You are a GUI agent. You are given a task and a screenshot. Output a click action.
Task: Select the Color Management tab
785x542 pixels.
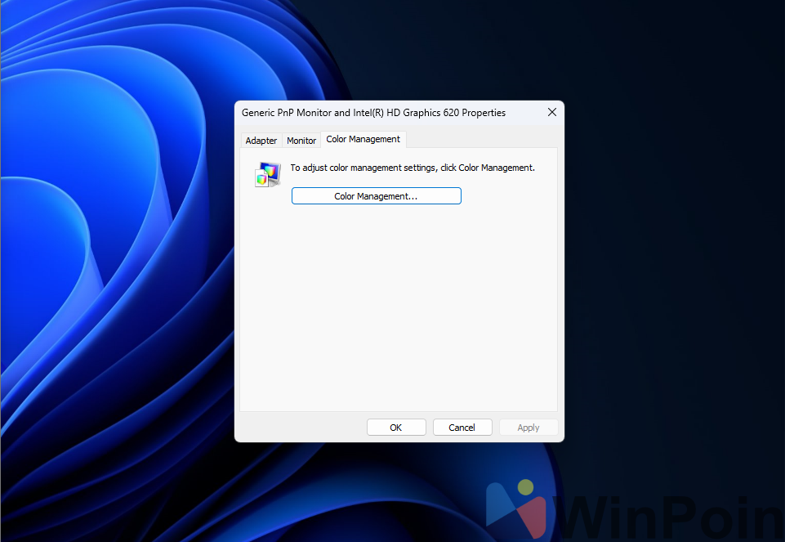pos(363,139)
